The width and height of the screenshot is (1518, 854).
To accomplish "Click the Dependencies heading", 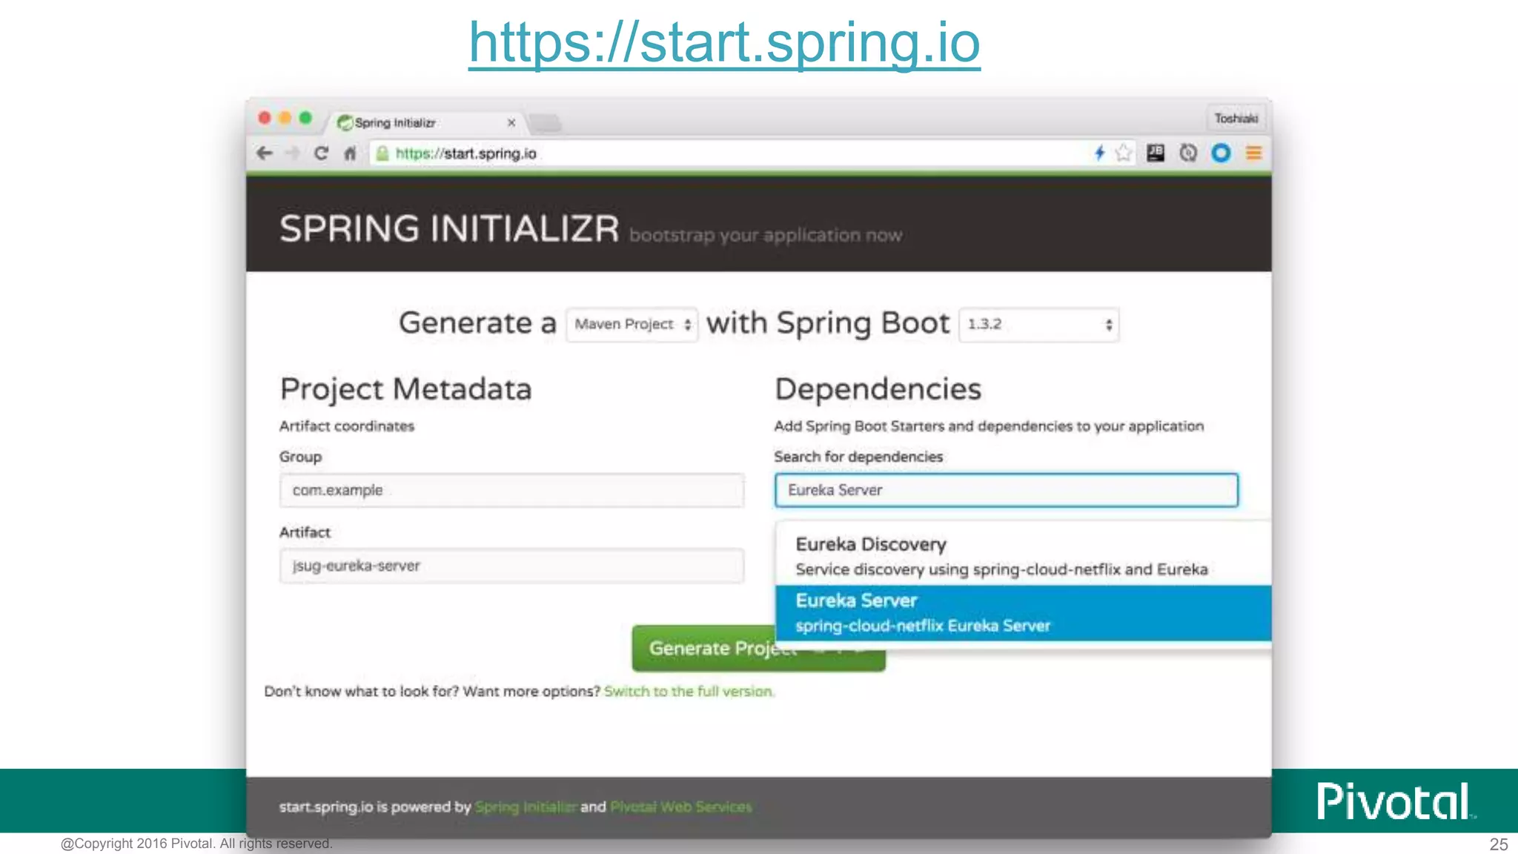I will (878, 389).
